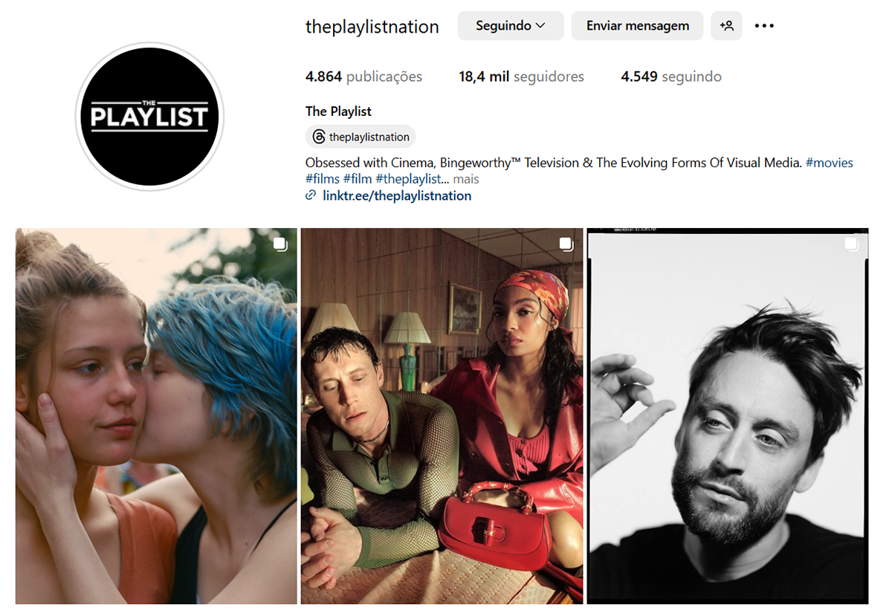Screen dimensions: 892x616
Task: Open the black-and-white bearded man post
Action: pos(728,416)
